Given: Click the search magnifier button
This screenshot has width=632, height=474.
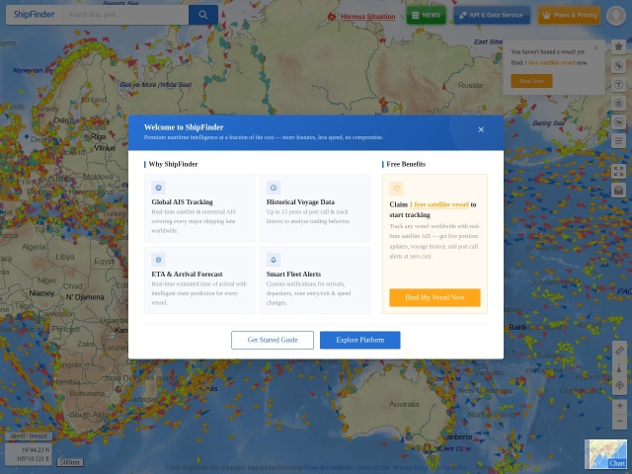Looking at the screenshot, I should click(x=203, y=15).
